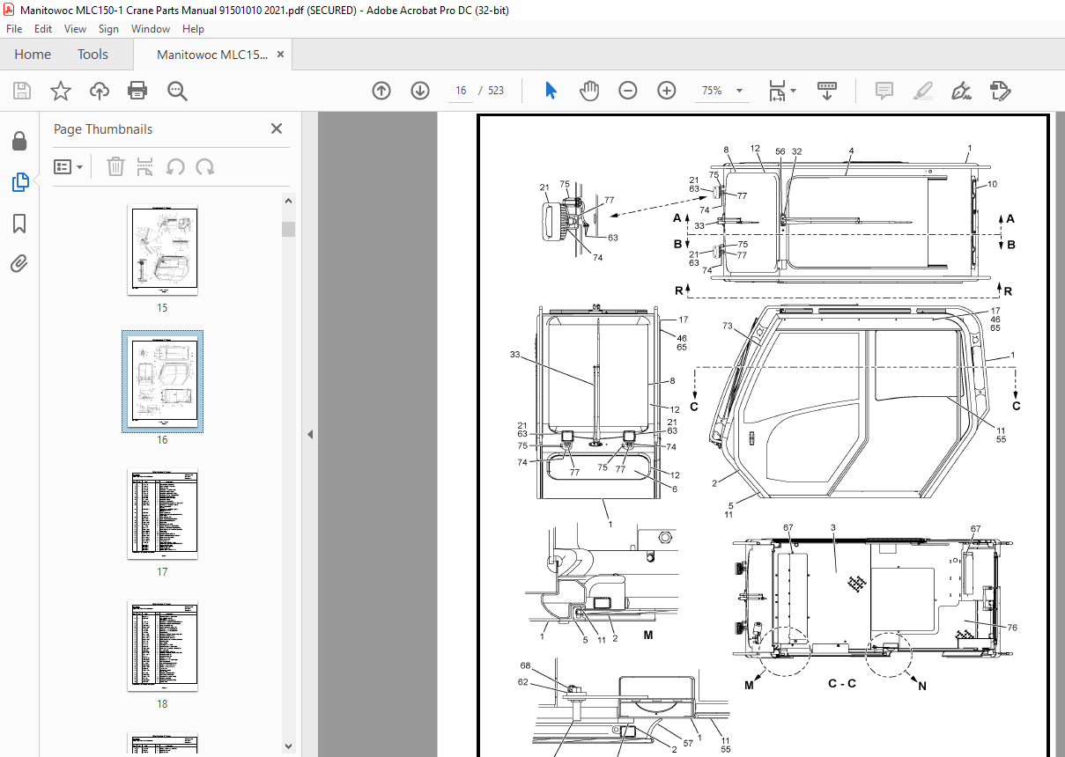Screen dimensions: 1065x757
Task: Click the print pages icon in thumbnails
Action: pos(145,166)
